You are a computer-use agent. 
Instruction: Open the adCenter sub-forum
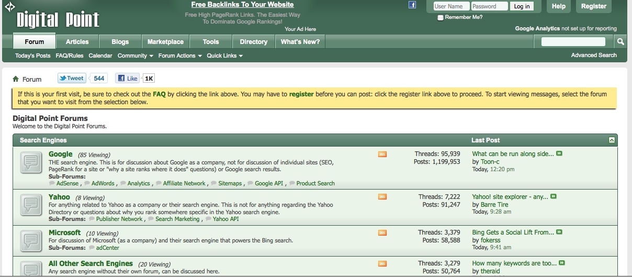(108, 248)
